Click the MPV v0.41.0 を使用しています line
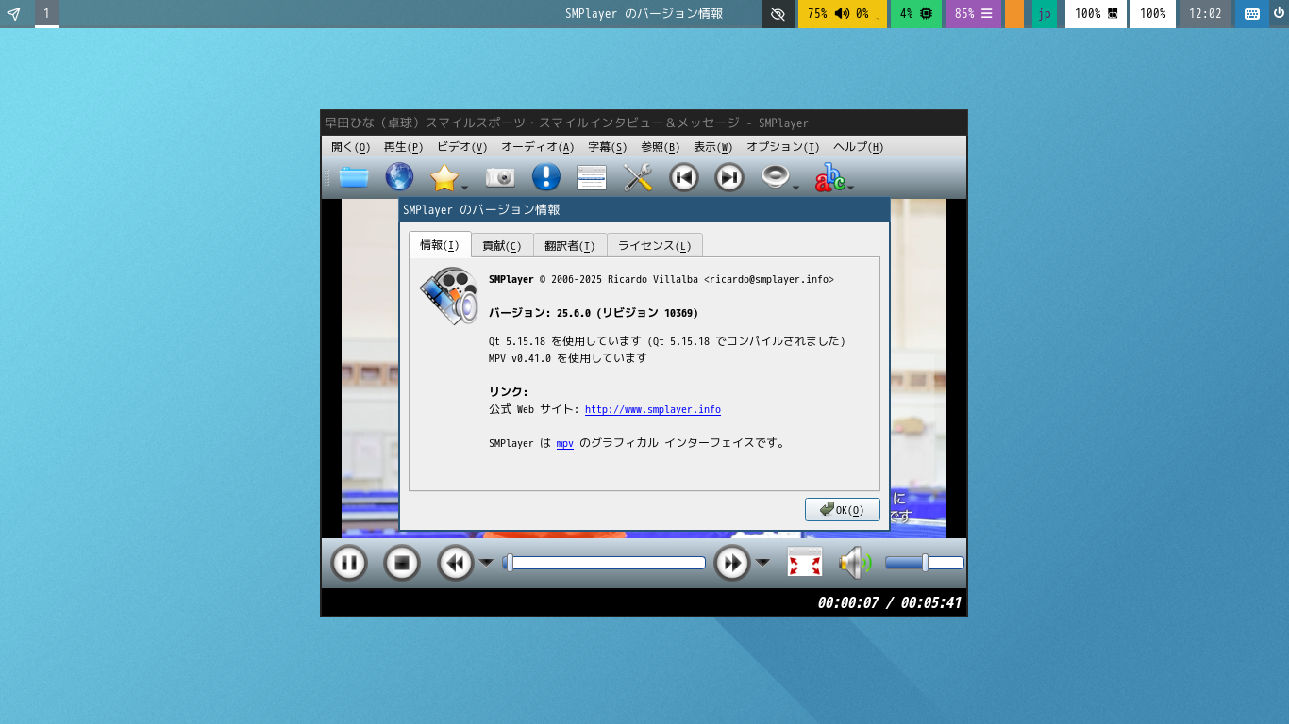This screenshot has width=1289, height=724. (568, 358)
